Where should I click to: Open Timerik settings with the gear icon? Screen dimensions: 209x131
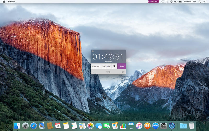pos(114,66)
